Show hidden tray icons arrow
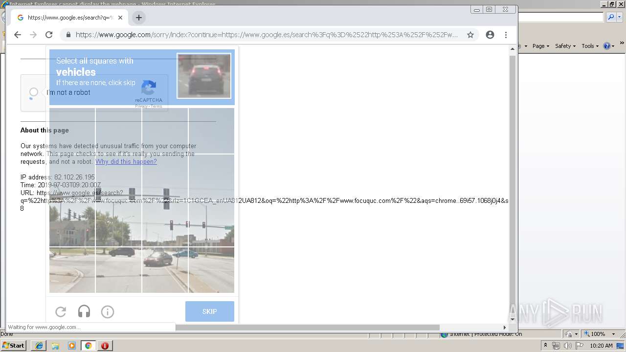Screen dimensions: 626x352 546,346
